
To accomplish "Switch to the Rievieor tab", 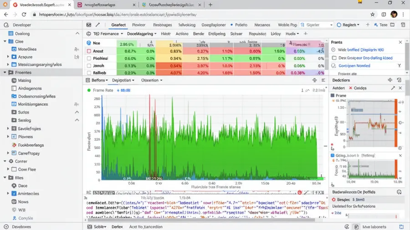I will tap(138, 25).
